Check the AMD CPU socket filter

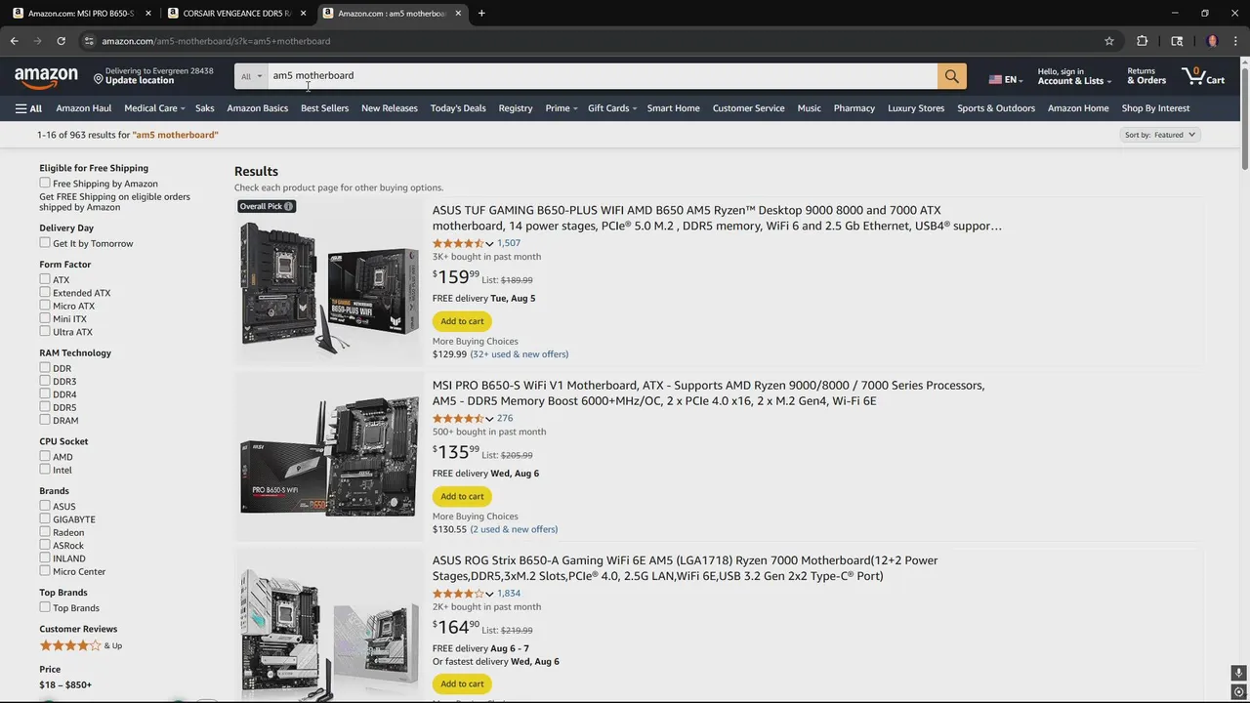45,456
